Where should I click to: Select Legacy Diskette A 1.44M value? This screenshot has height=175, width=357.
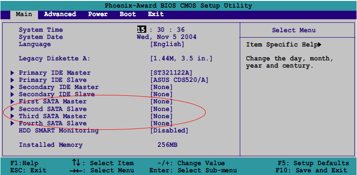(181, 59)
